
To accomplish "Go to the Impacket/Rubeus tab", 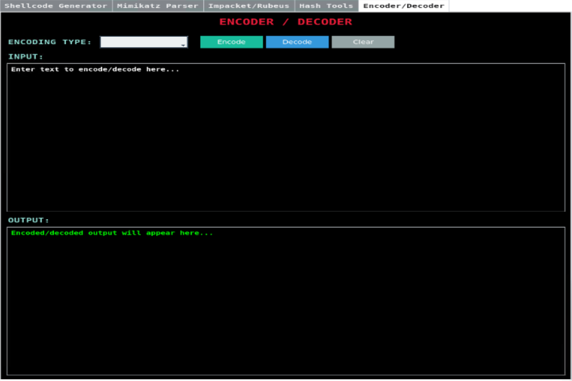I will 249,6.
